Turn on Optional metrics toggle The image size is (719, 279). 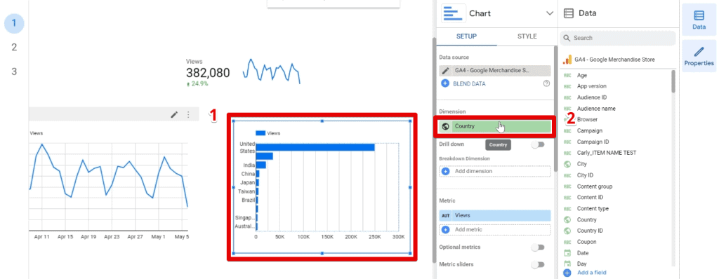click(x=537, y=247)
